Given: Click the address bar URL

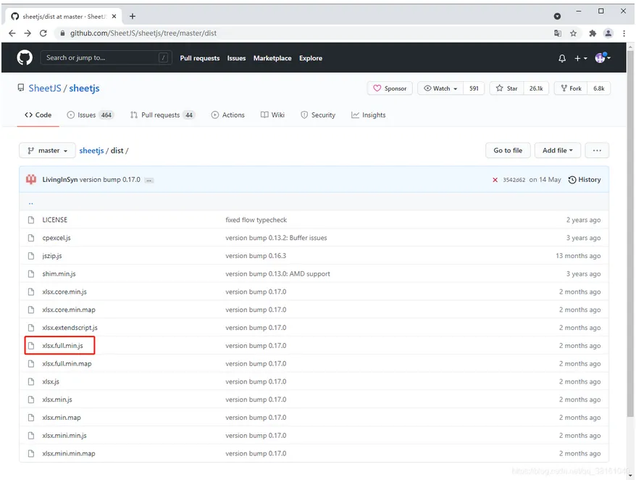Looking at the screenshot, I should 143,33.
